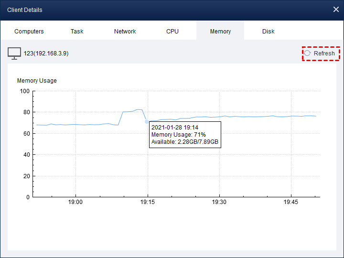This screenshot has width=344, height=258.
Task: Click the memory usage tooltip box
Action: click(x=185, y=135)
